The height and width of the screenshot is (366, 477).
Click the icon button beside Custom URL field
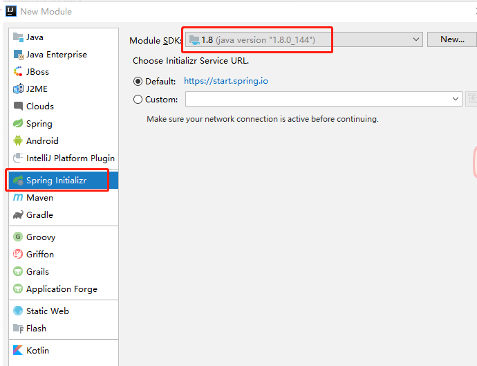(x=471, y=99)
